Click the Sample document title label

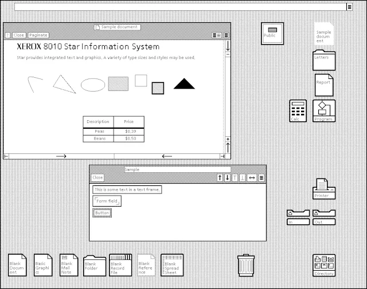pyautogui.click(x=117, y=27)
